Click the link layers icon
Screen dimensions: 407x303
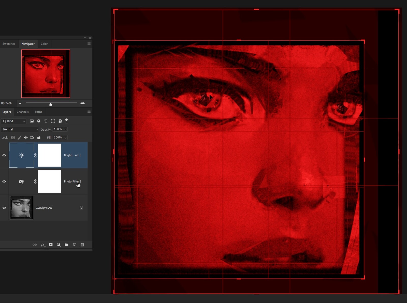click(35, 245)
